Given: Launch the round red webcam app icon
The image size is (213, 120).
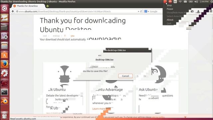Looking at the screenshot, I should tap(4, 83).
